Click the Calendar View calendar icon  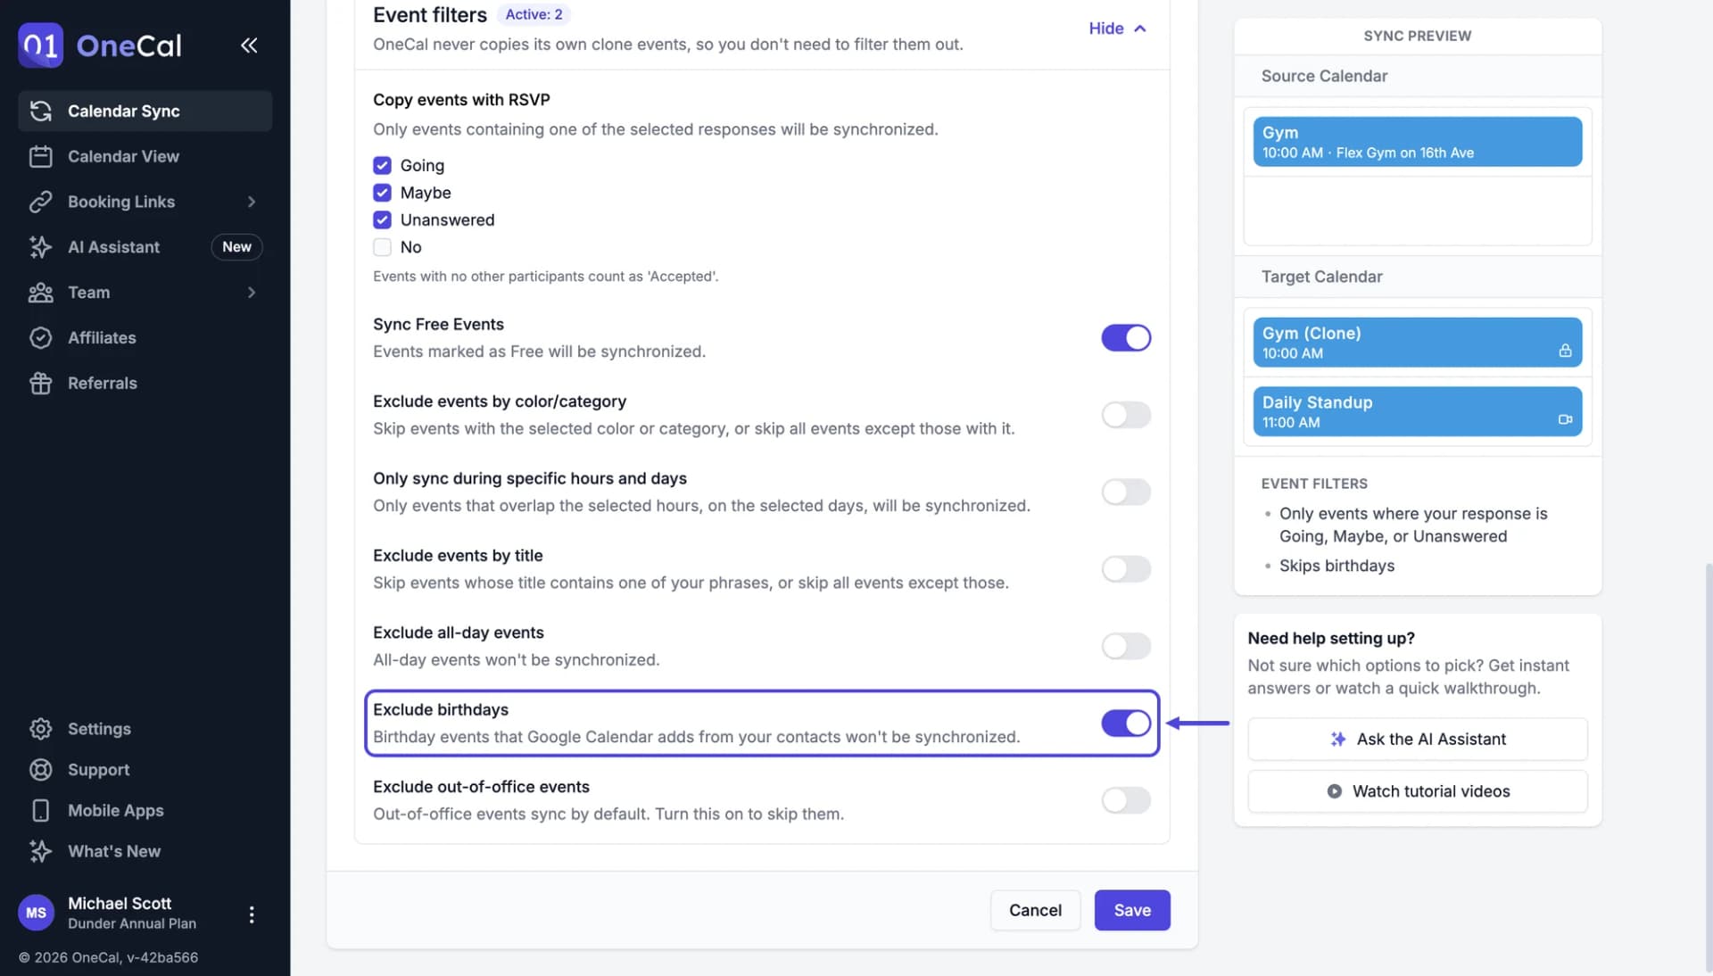coord(40,156)
